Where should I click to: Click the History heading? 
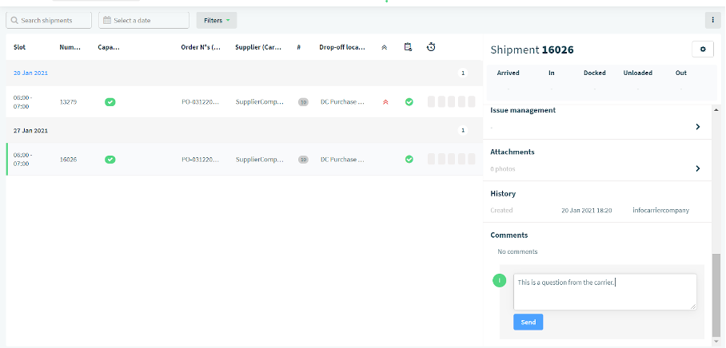click(503, 194)
